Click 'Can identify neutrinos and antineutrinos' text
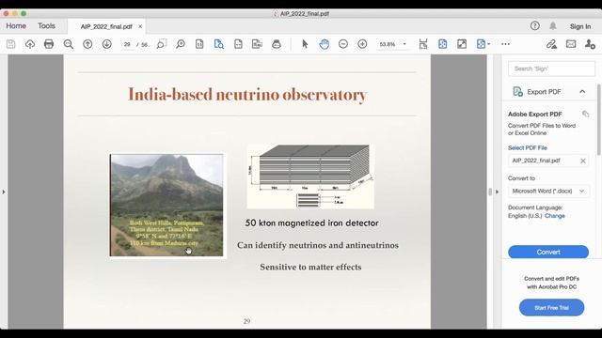 point(318,245)
